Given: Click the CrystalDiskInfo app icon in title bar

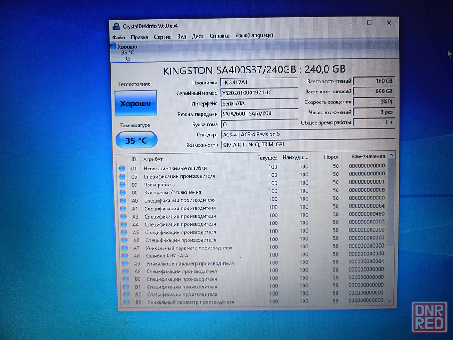Looking at the screenshot, I should point(116,26).
